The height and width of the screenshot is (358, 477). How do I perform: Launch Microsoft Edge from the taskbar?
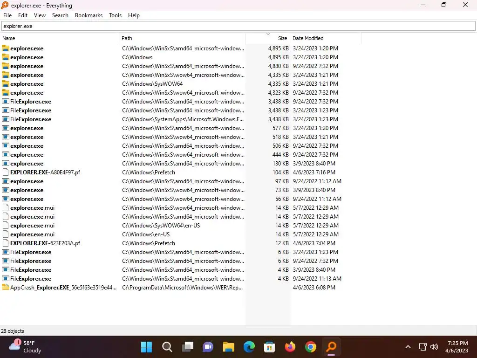click(x=249, y=347)
